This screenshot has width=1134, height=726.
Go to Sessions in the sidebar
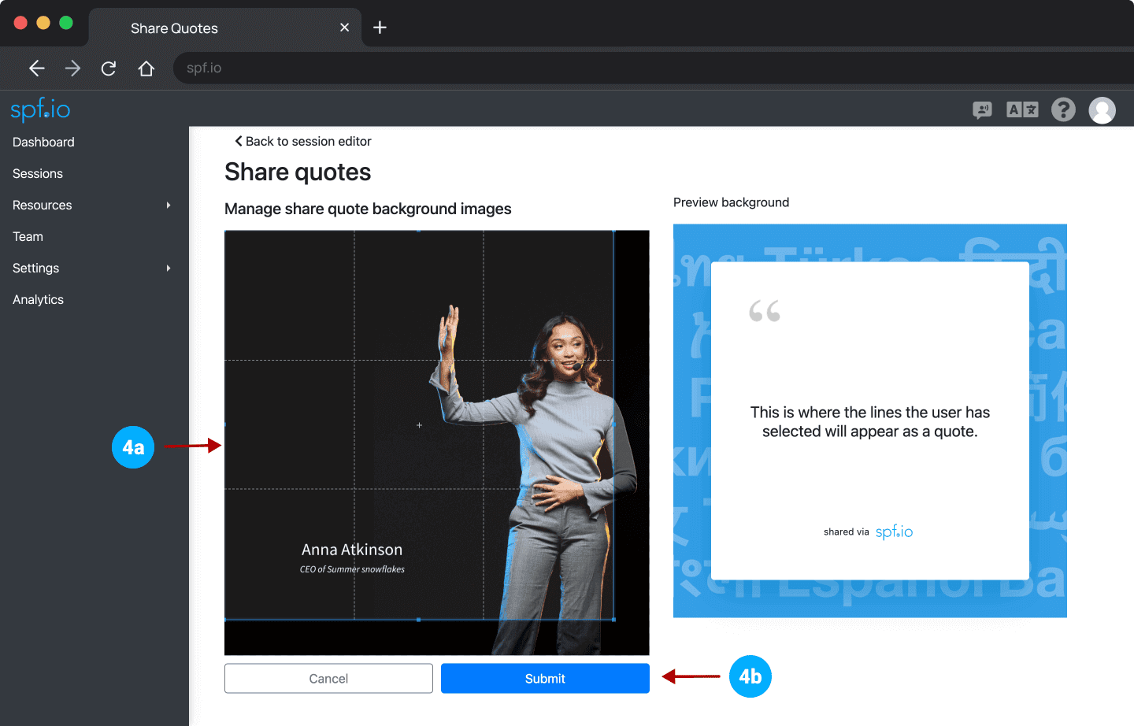click(x=38, y=174)
